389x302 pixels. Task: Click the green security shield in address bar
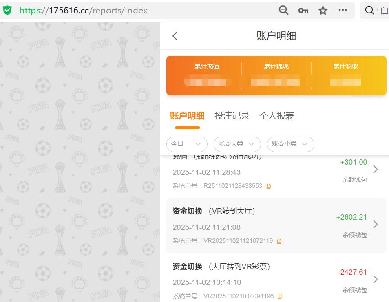7,10
